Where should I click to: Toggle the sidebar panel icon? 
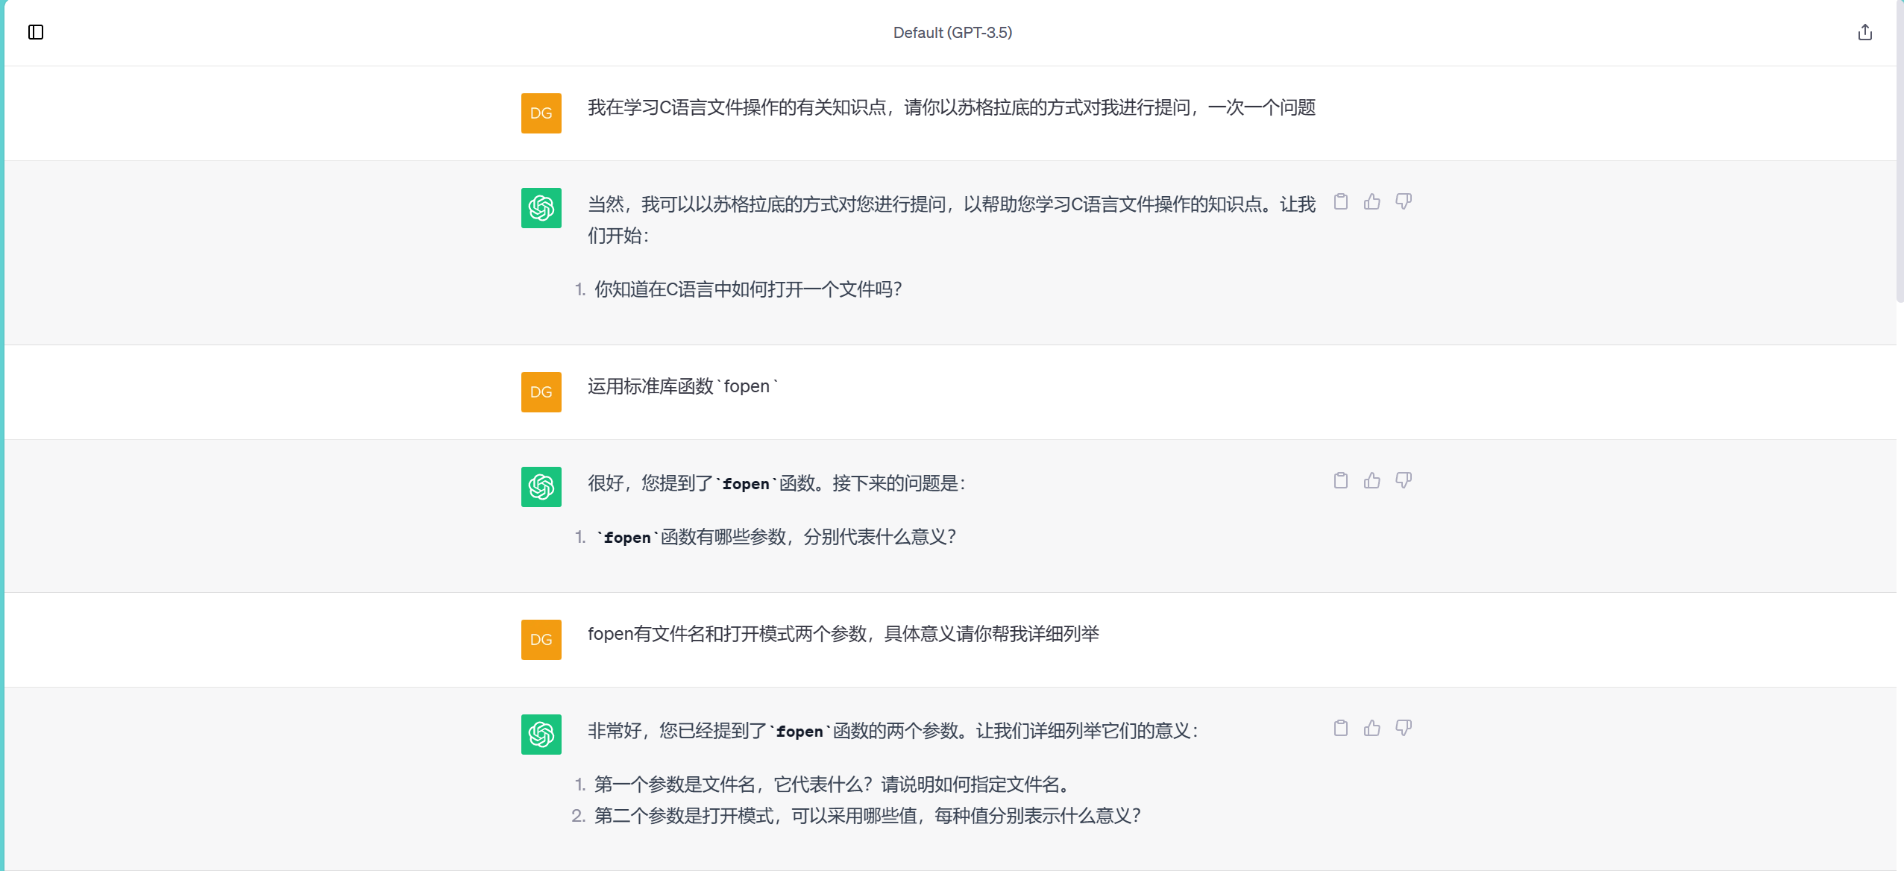coord(36,32)
